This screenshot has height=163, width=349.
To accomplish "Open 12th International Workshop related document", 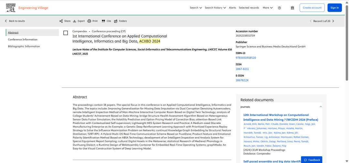I will pos(281,117).
